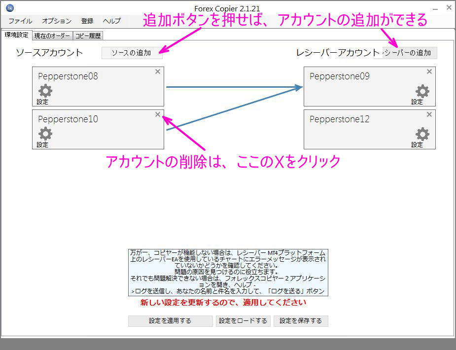Remove Pepperstone09 receiver account with its X
This screenshot has width=456, height=350.
[429, 71]
